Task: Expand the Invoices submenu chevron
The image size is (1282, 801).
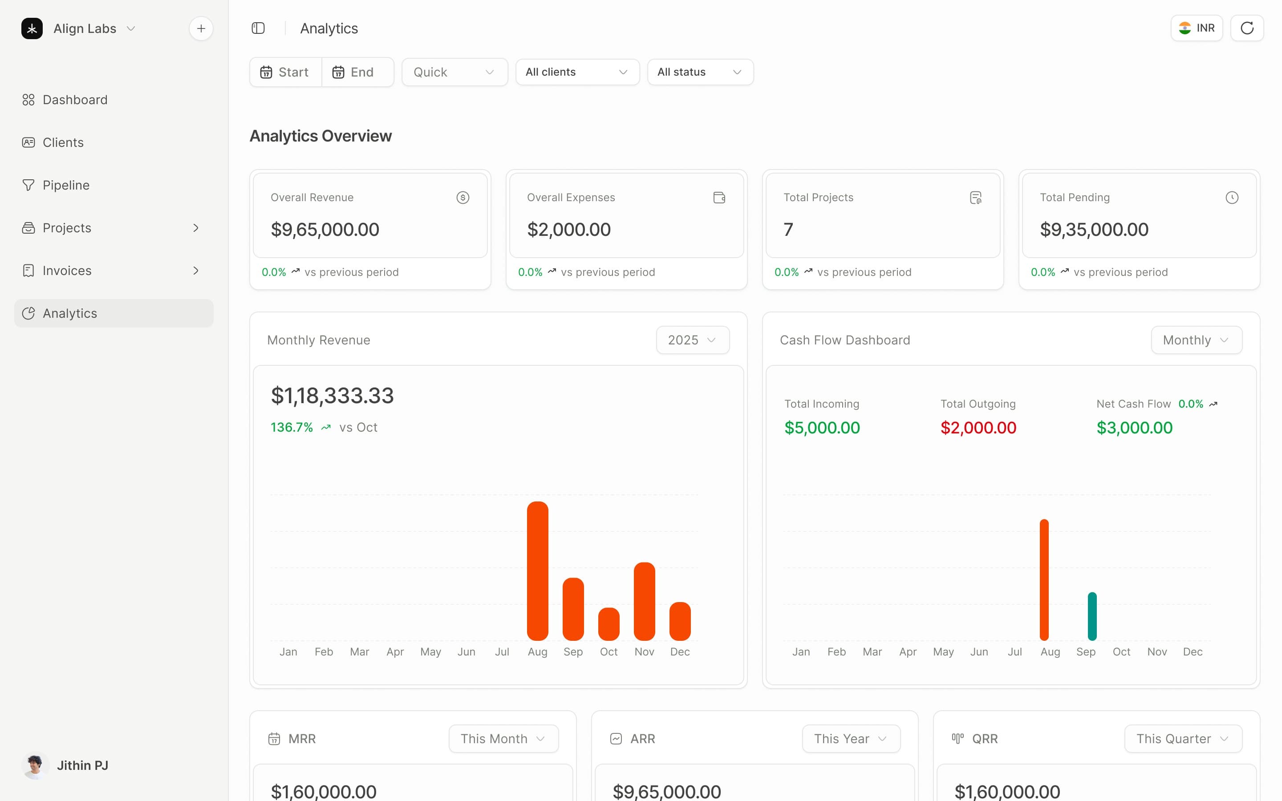Action: click(x=196, y=271)
